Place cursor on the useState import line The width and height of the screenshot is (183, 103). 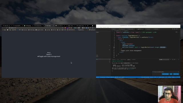click(136, 32)
